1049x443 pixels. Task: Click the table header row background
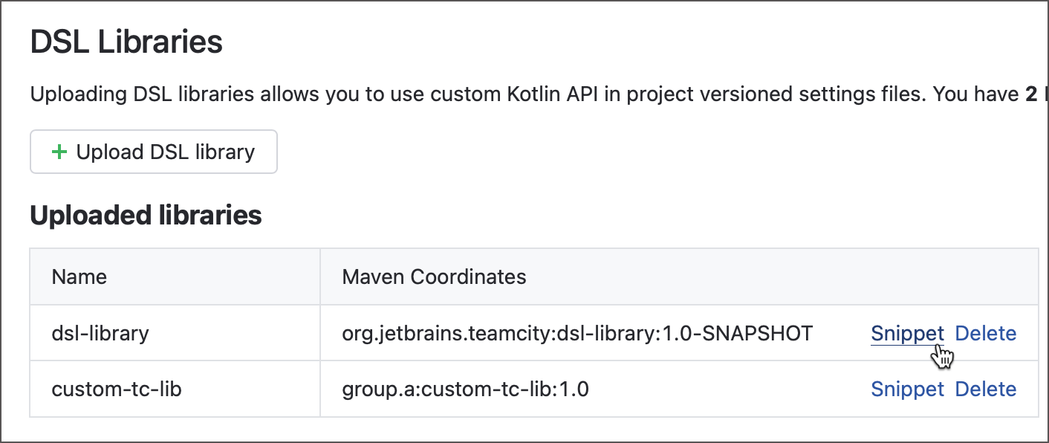point(669,276)
